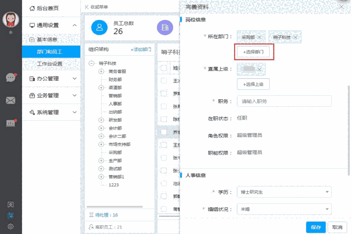Check the checkbox for row 池
This screenshot has width=352, height=234.
point(164,184)
